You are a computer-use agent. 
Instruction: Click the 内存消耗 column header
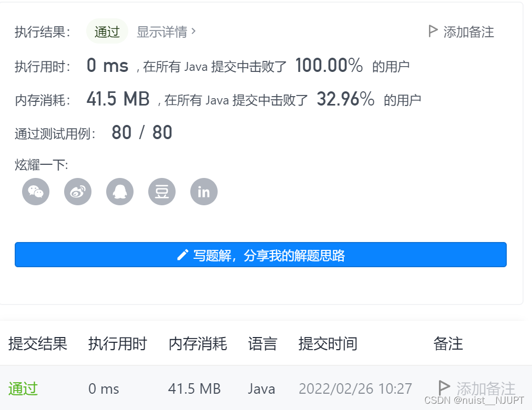pyautogui.click(x=198, y=343)
